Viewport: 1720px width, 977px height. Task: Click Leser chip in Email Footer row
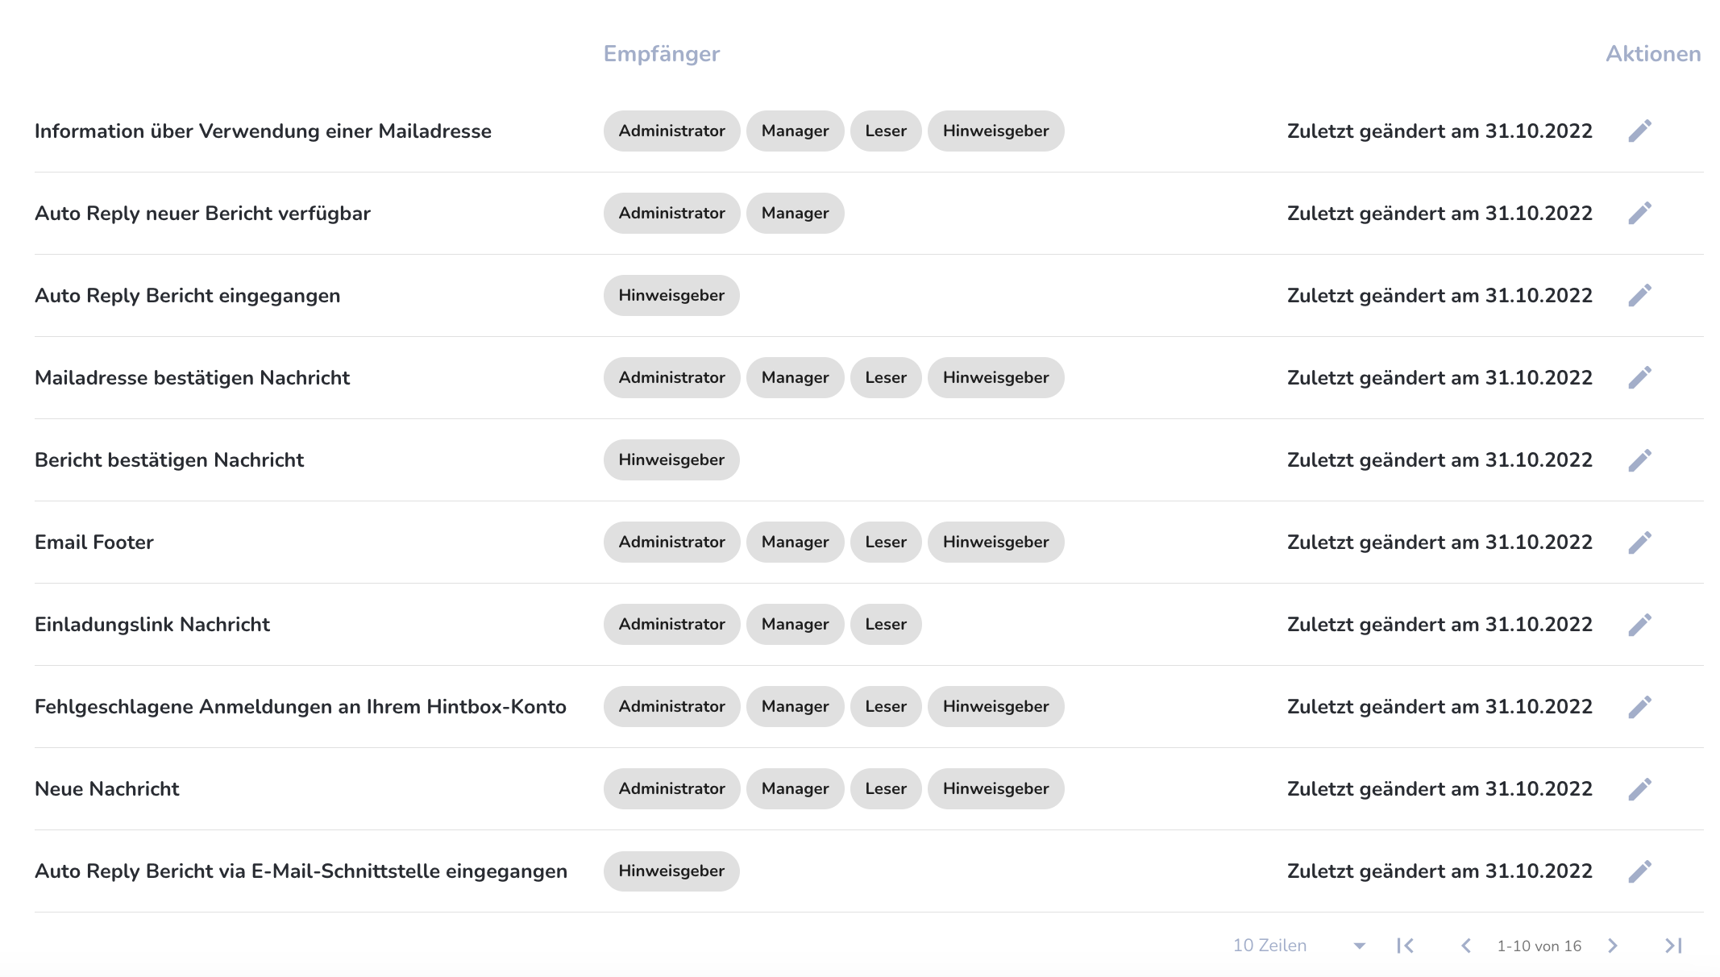886,542
